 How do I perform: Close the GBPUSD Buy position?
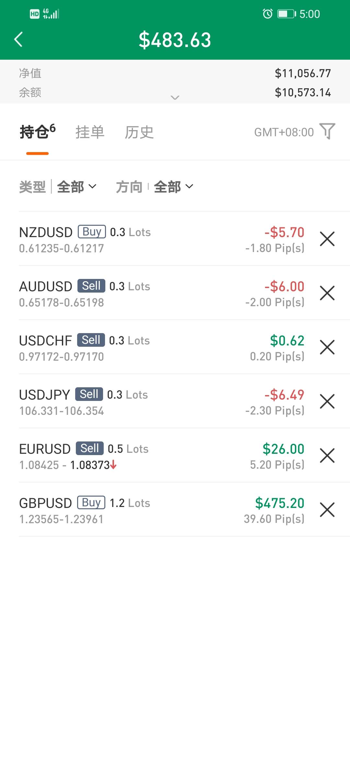[x=327, y=510]
